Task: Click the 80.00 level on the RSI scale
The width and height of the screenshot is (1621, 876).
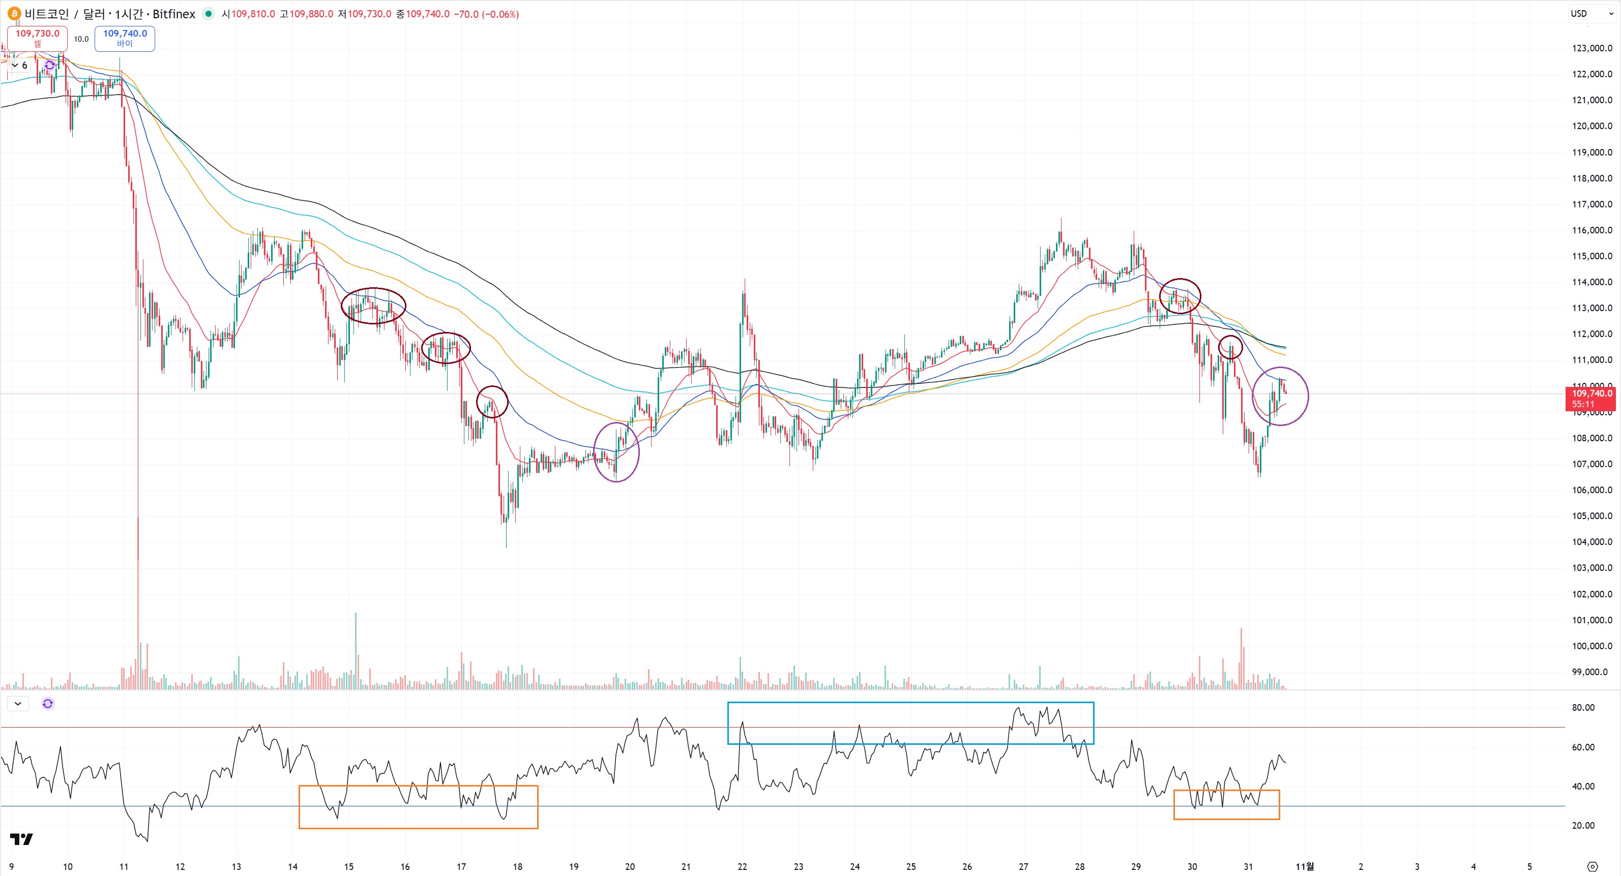Action: (x=1583, y=708)
